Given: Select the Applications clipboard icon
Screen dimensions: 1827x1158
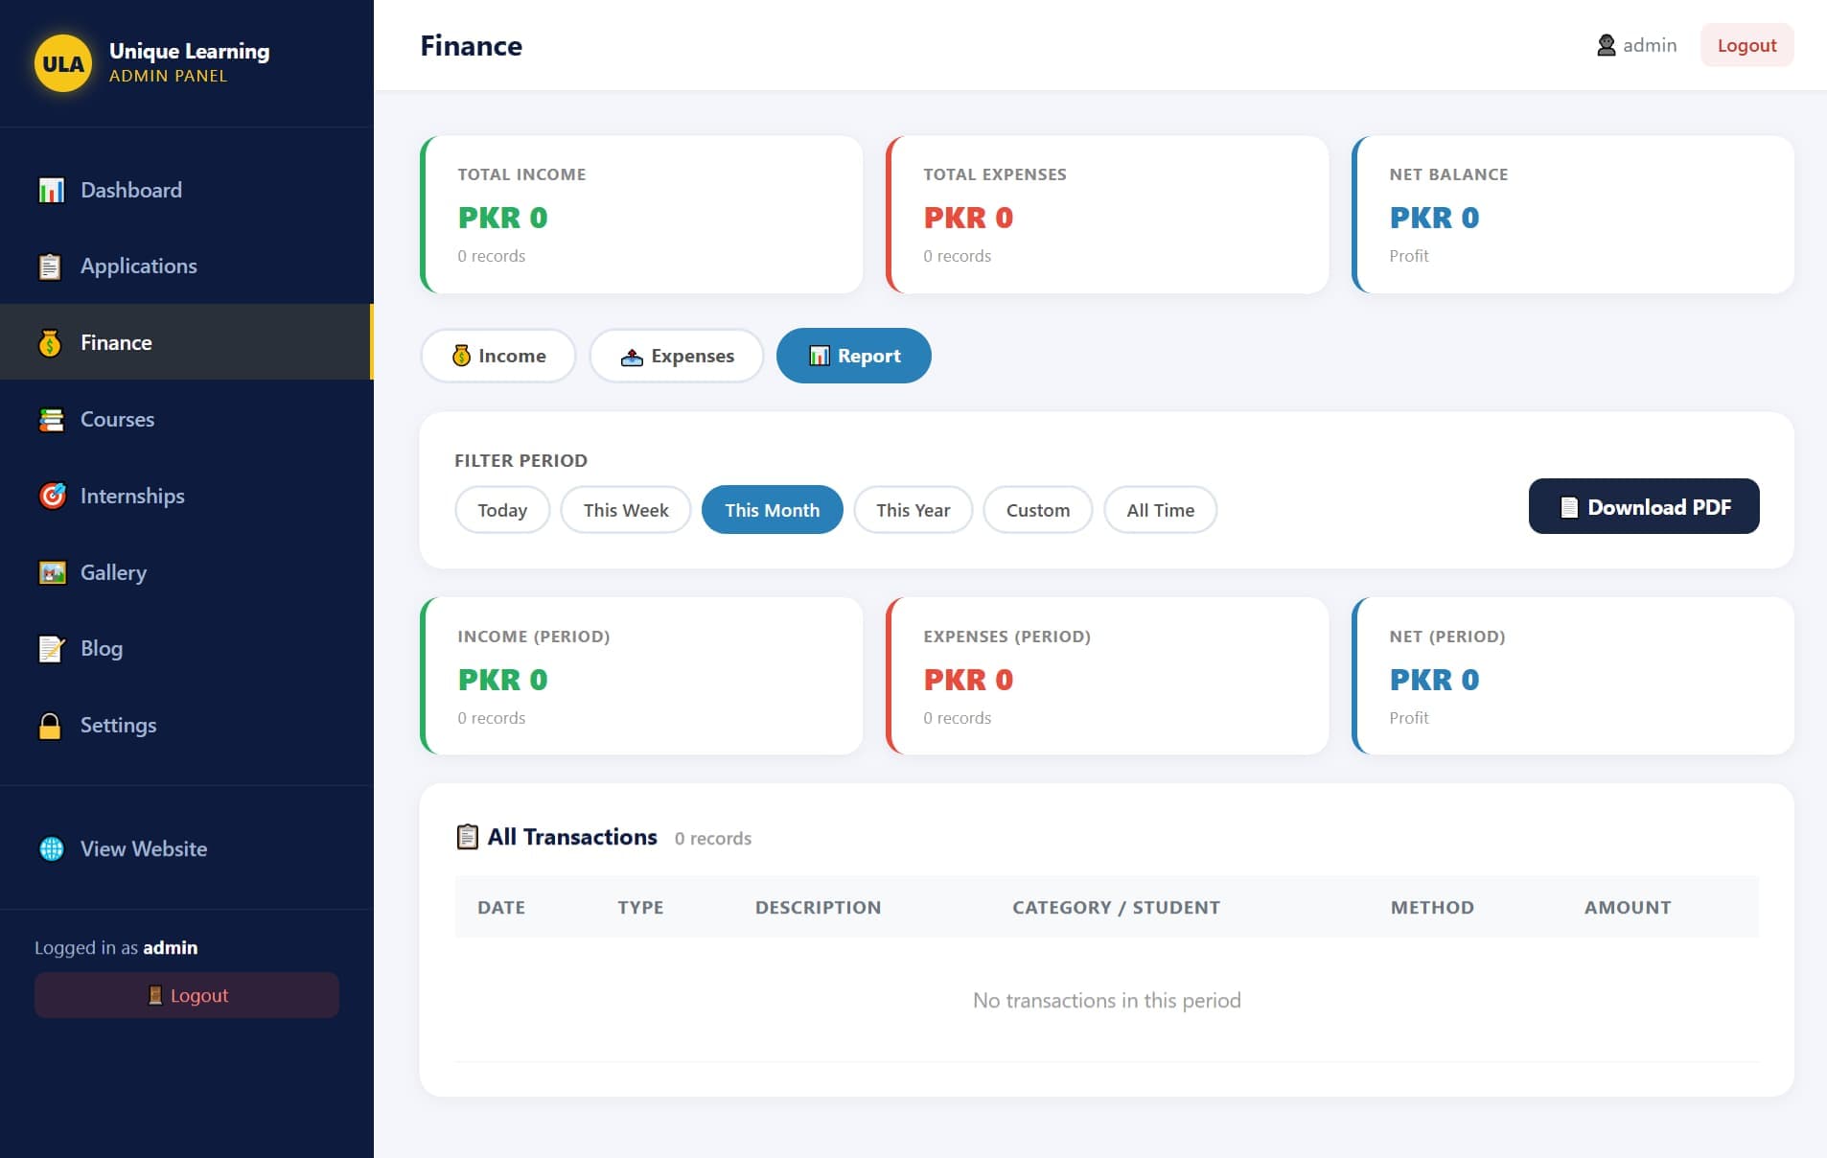Looking at the screenshot, I should click(51, 266).
